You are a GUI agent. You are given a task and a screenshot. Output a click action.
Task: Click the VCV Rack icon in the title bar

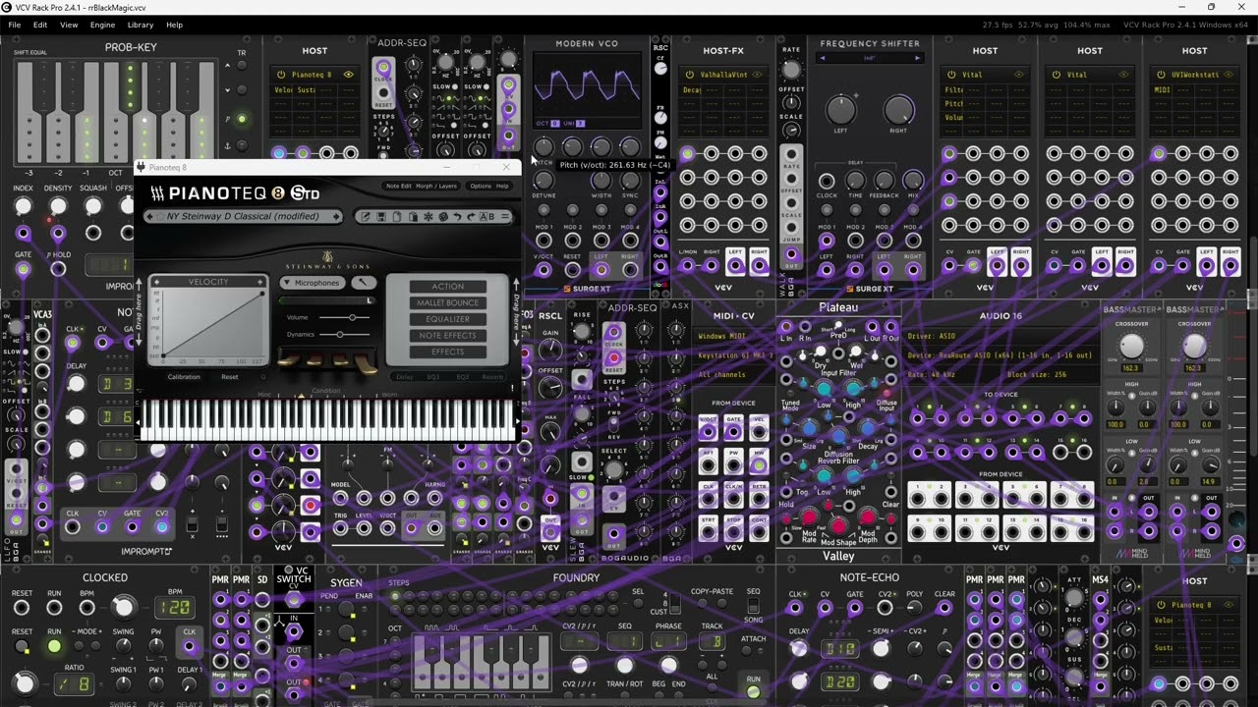8,8
